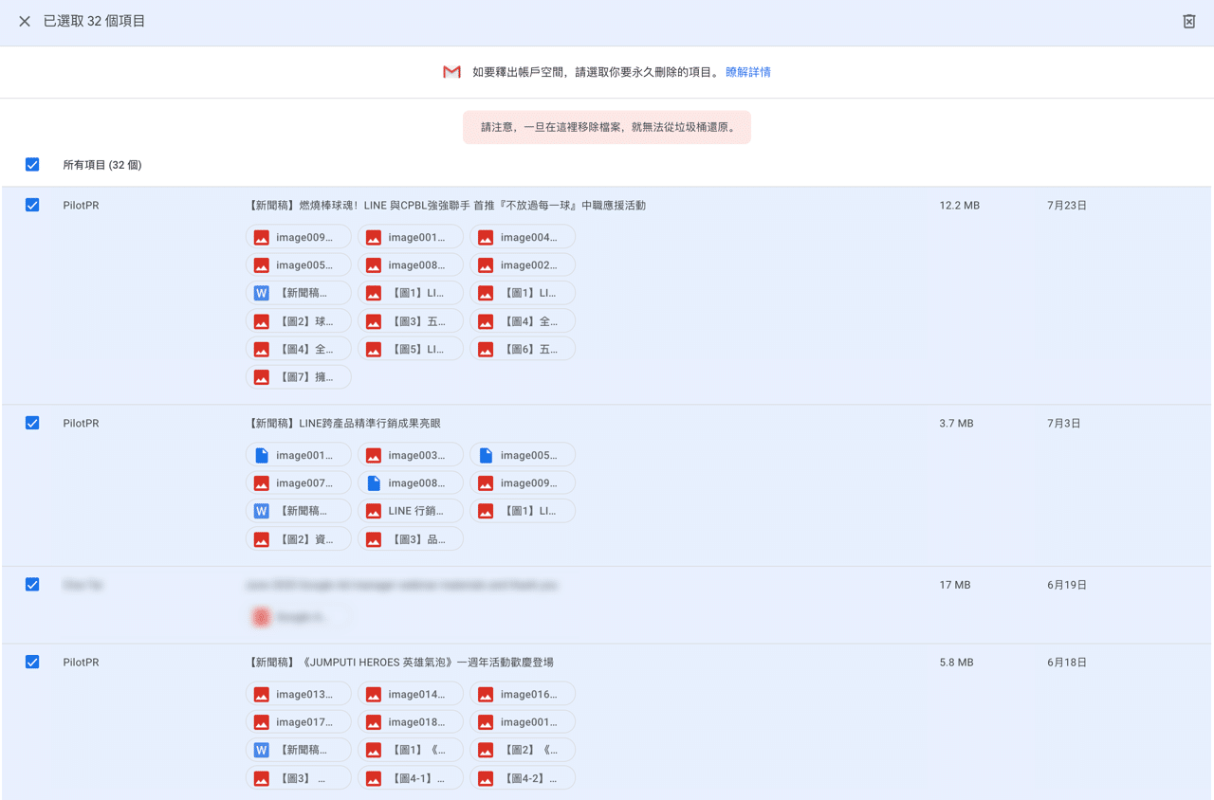Open the 瞭解詳情 link

[x=748, y=72]
